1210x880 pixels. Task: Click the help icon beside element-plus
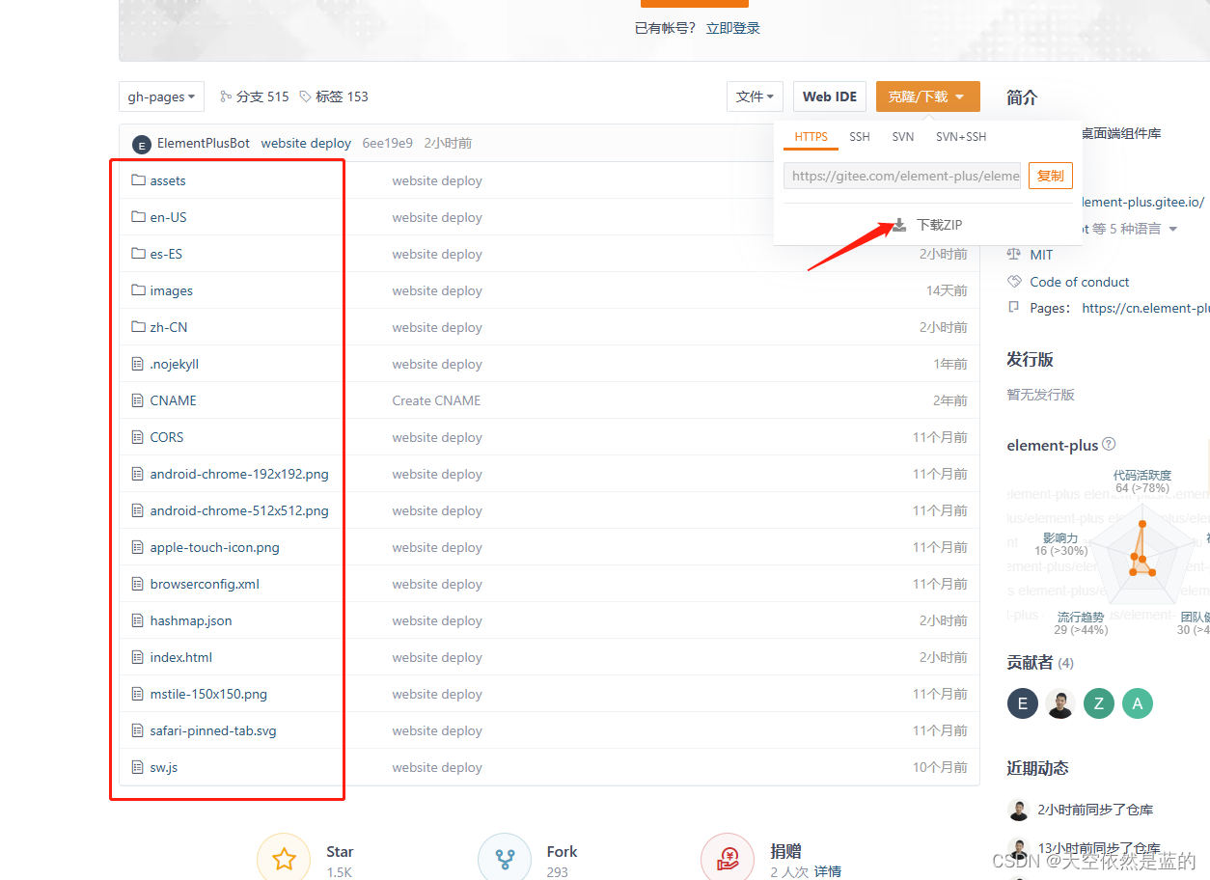tap(1109, 445)
